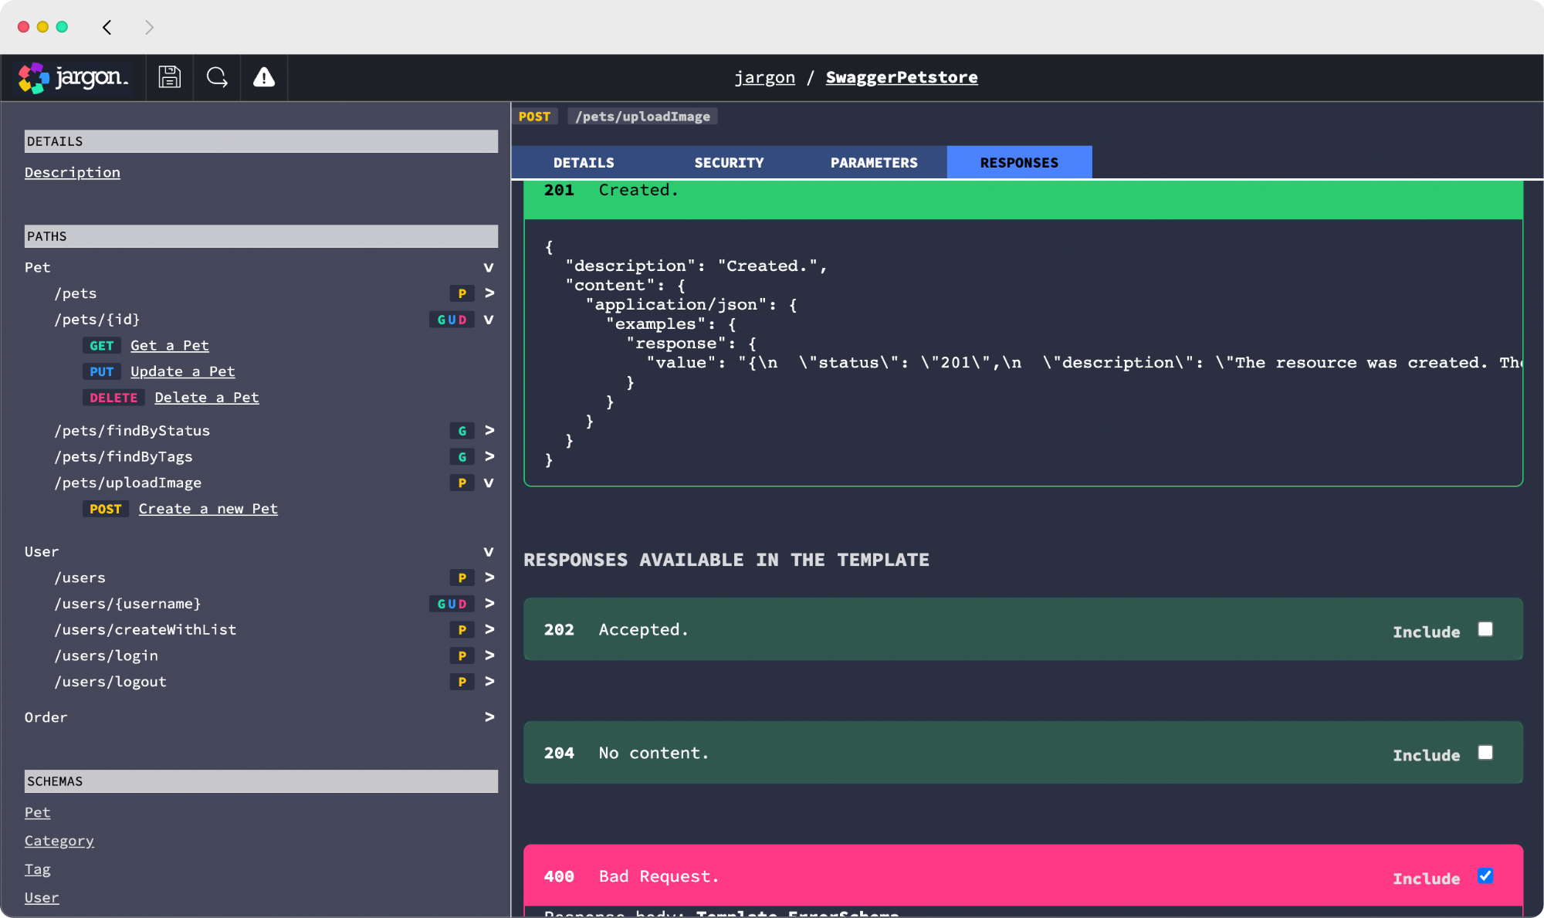Click the G badge for /pets/findByTags
The width and height of the screenshot is (1544, 918).
pos(462,457)
